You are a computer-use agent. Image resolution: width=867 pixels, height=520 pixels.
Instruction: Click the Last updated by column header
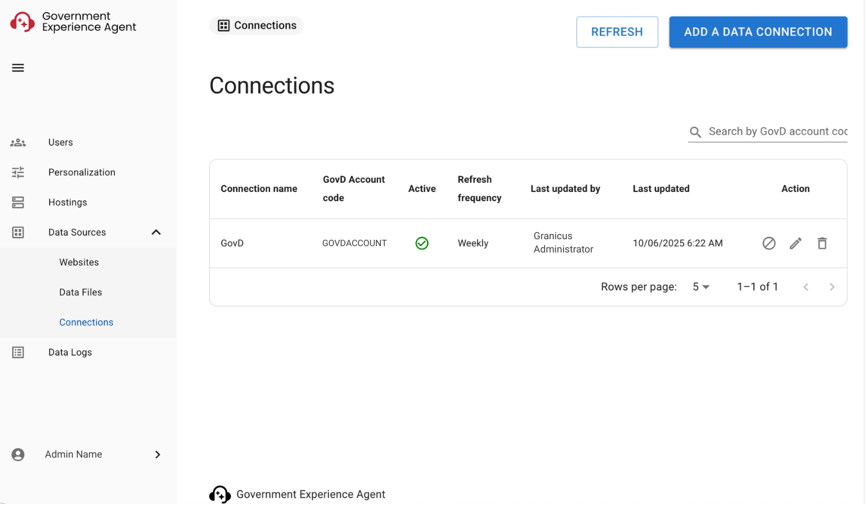point(565,189)
